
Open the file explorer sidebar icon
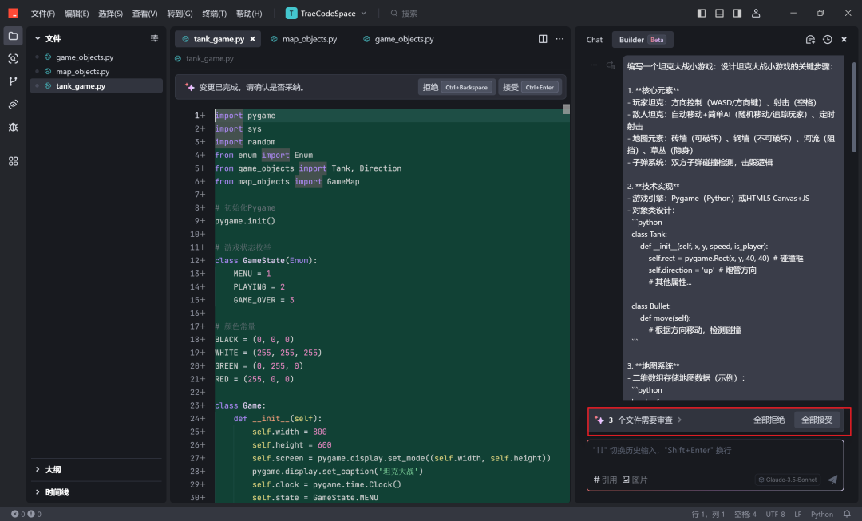tap(14, 36)
